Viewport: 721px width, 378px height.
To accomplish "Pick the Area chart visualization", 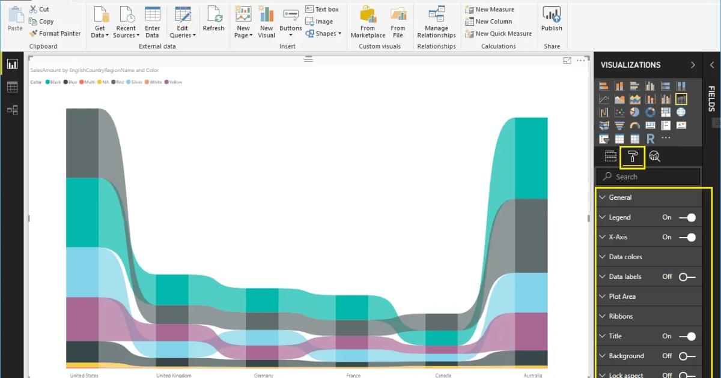I will pos(619,99).
